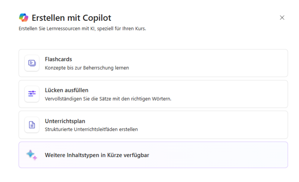The image size is (299, 182).
Task: Click the Flashcards stacked-cards icon
Action: coord(32,63)
